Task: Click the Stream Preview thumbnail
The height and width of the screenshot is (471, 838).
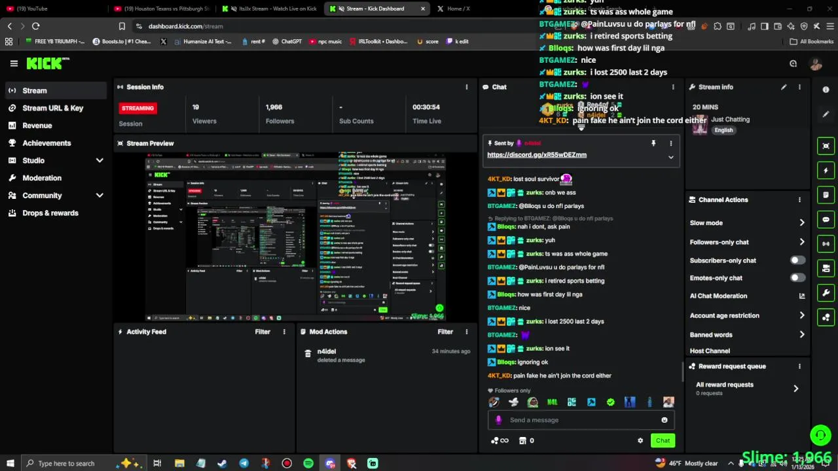Action: pyautogui.click(x=295, y=237)
